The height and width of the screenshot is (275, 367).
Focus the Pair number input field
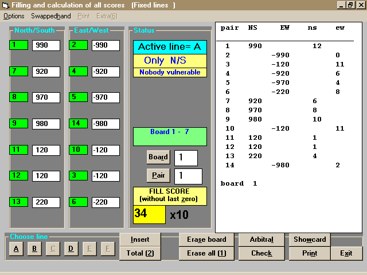(x=188, y=176)
